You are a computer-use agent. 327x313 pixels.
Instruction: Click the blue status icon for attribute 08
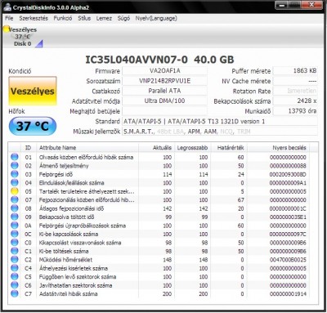(x=15, y=208)
